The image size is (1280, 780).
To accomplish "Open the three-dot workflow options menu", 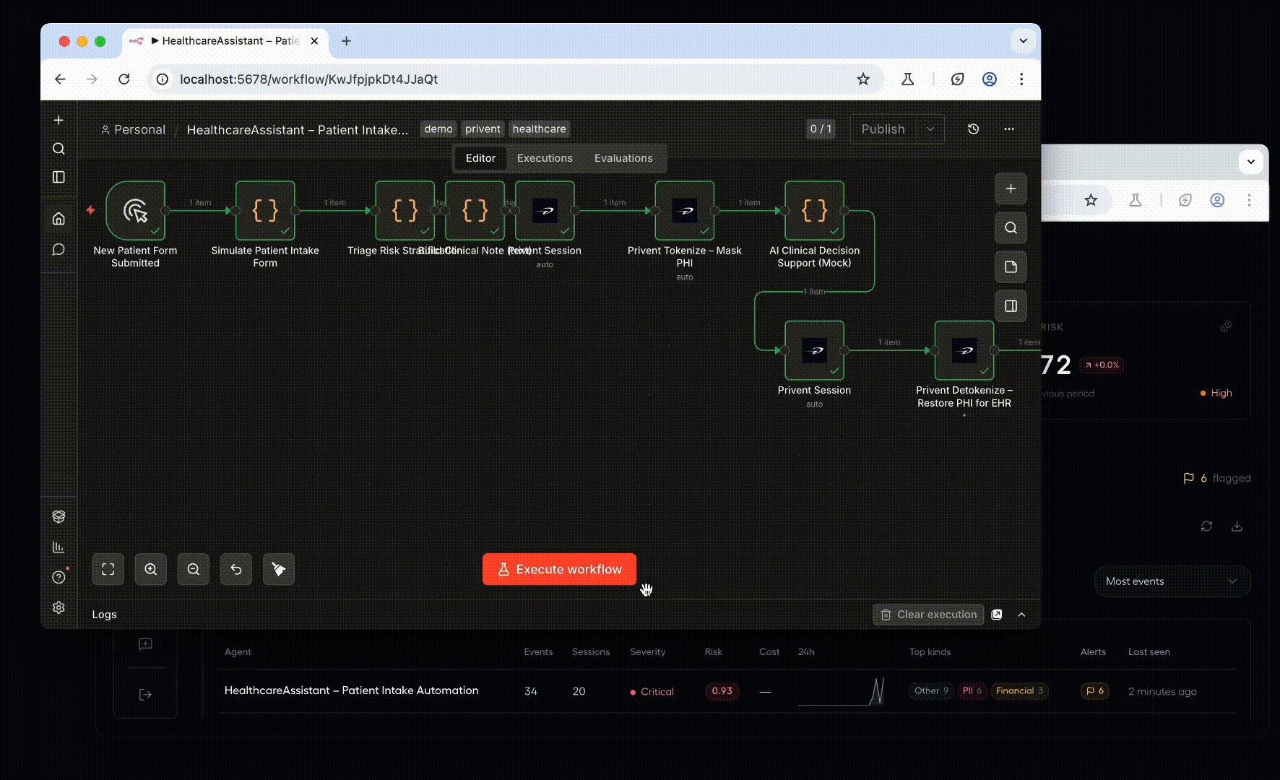I will [x=1009, y=129].
